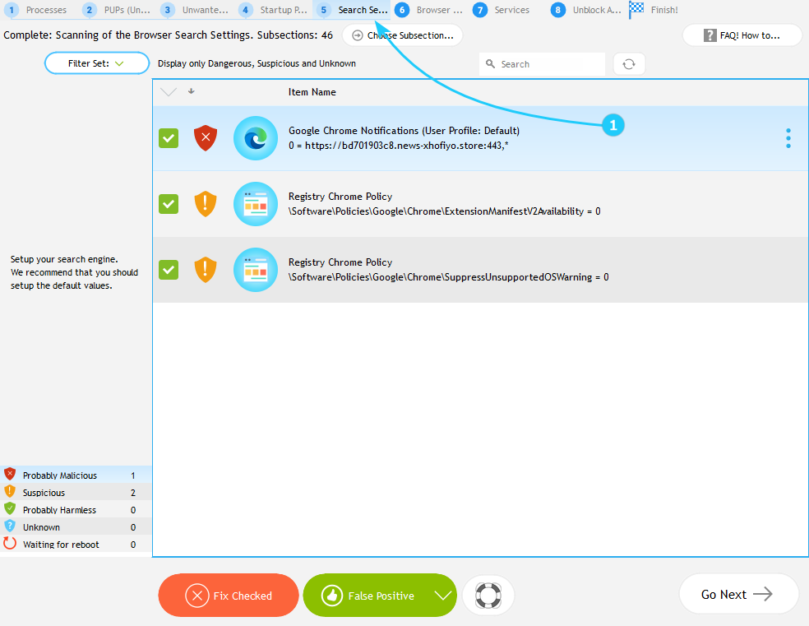Expand the select-all chevron in list header
This screenshot has height=626, width=809.
[169, 92]
